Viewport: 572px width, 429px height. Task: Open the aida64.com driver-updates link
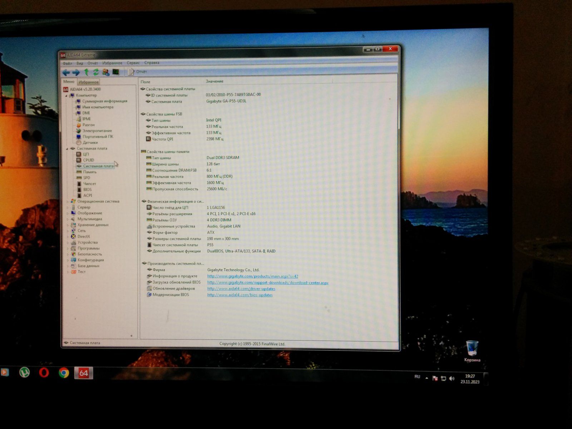(x=241, y=289)
